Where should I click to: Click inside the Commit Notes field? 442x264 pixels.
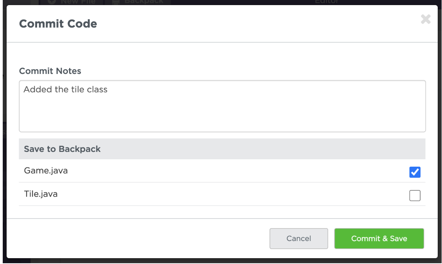[222, 106]
